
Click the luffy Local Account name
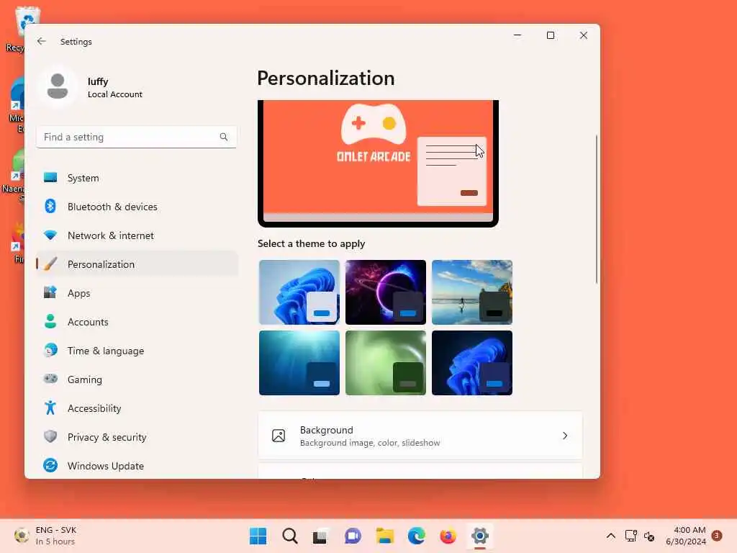114,87
